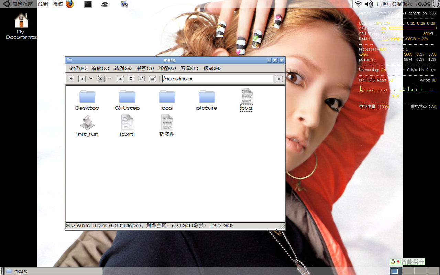Select the GNUstep folder
Viewport: 440px width, 275px height.
click(127, 100)
